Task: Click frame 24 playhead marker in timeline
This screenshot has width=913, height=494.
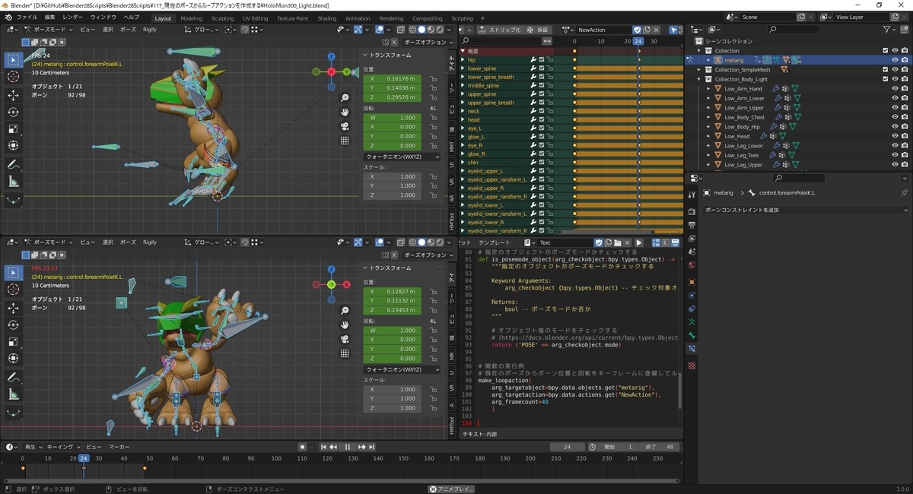Action: (x=84, y=458)
